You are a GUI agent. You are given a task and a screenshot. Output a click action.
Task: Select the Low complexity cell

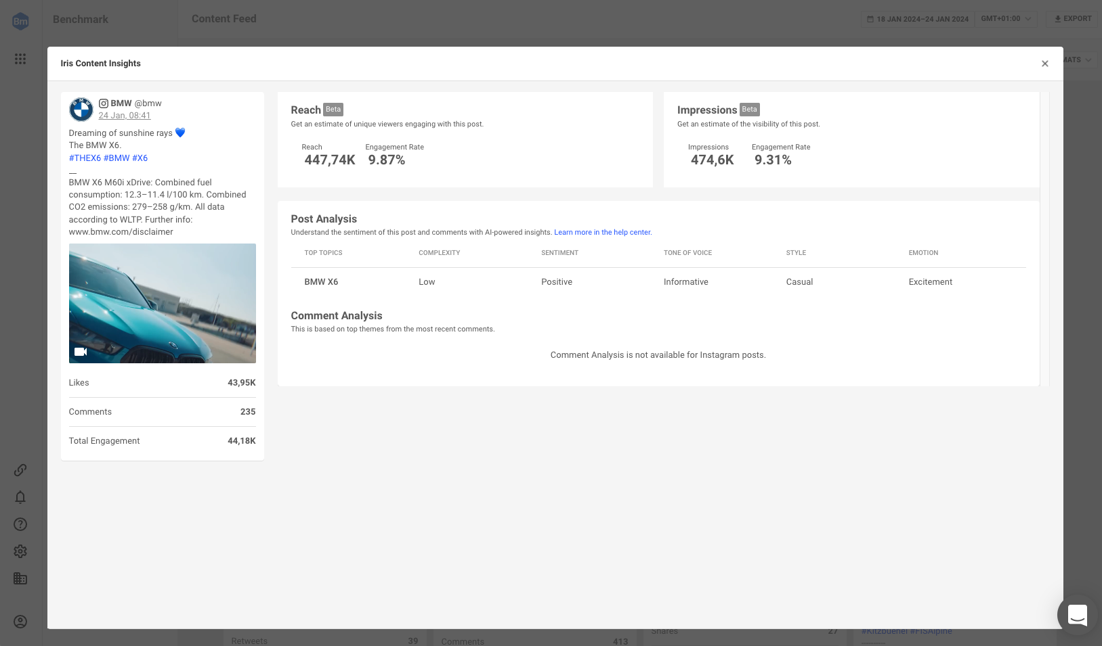(427, 282)
